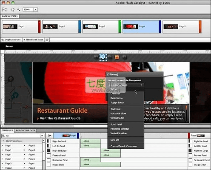
Task: Choose Horizontal Scrollbar from component menu
Action: coord(126,129)
